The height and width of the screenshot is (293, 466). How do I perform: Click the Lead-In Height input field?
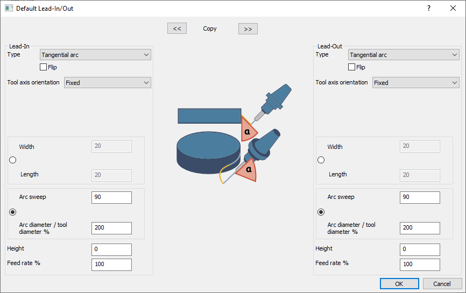111,249
